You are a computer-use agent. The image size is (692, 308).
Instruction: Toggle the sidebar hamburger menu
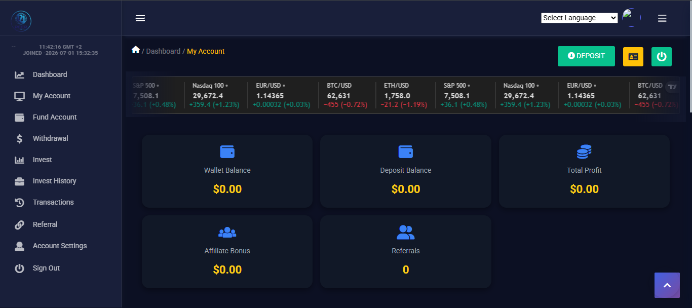pos(140,18)
